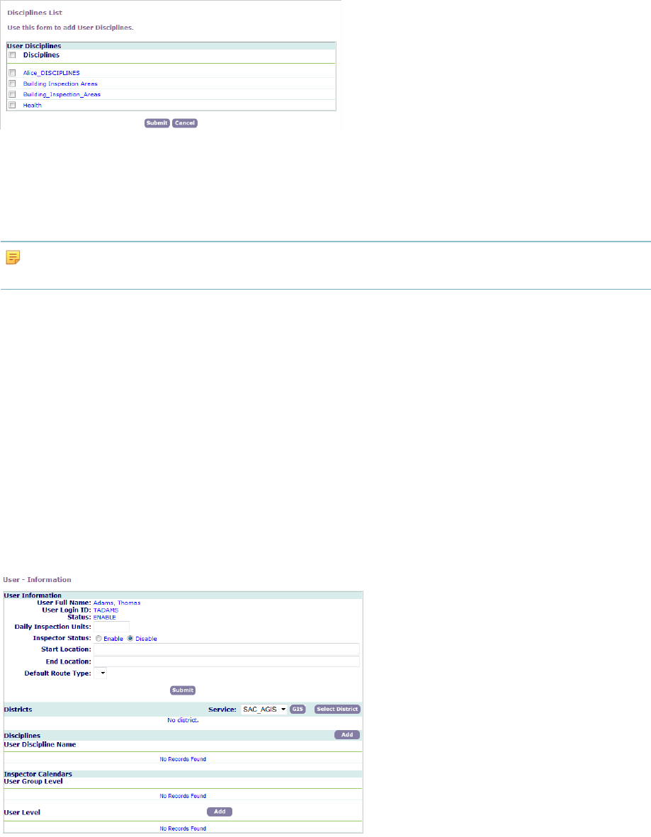Click the Select District button
Image resolution: width=651 pixels, height=837 pixels.
pyautogui.click(x=337, y=710)
